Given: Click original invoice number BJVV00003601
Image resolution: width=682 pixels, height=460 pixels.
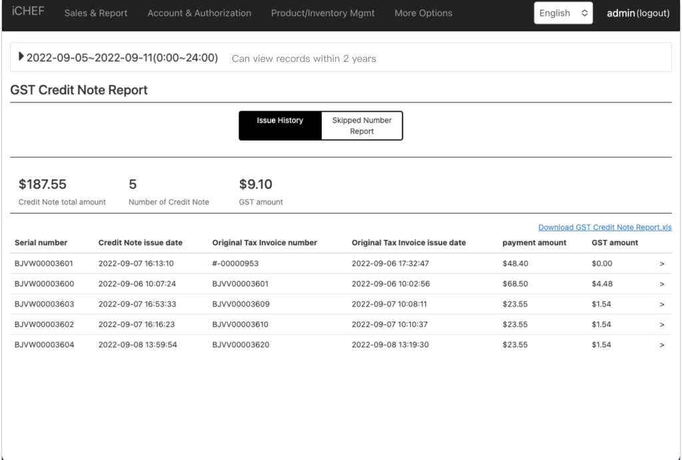Looking at the screenshot, I should (240, 284).
